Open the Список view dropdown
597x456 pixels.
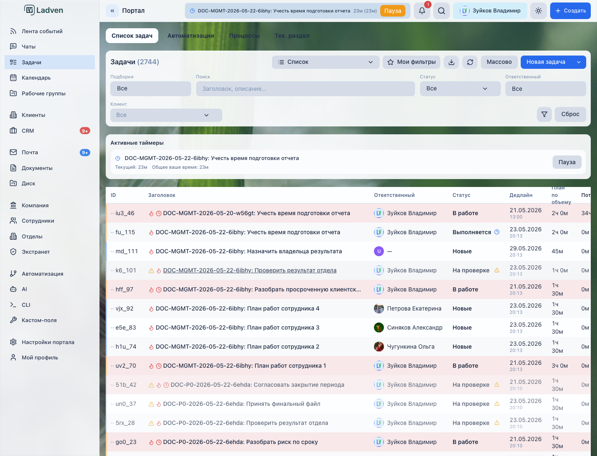325,62
